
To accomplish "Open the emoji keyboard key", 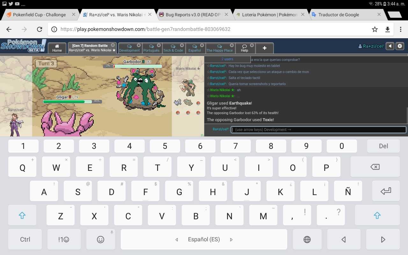I will point(100,239).
